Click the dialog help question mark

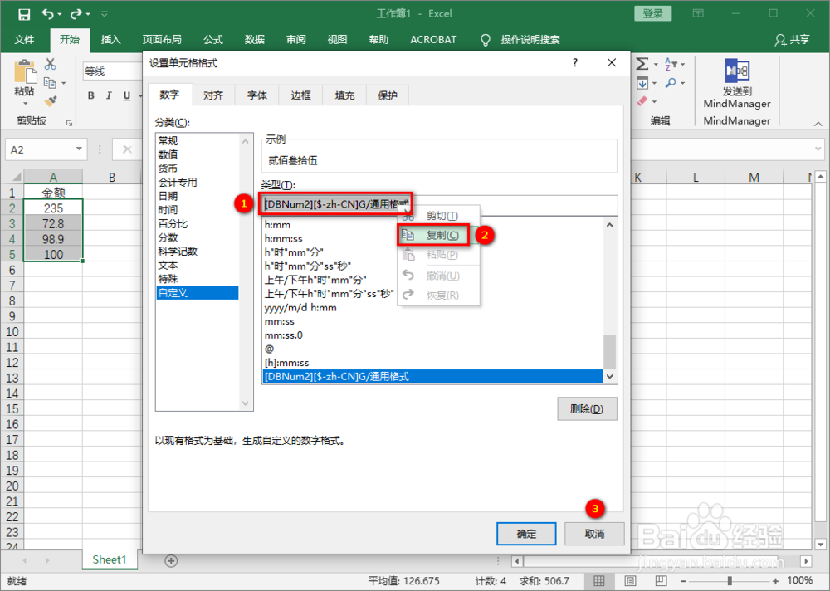(575, 62)
